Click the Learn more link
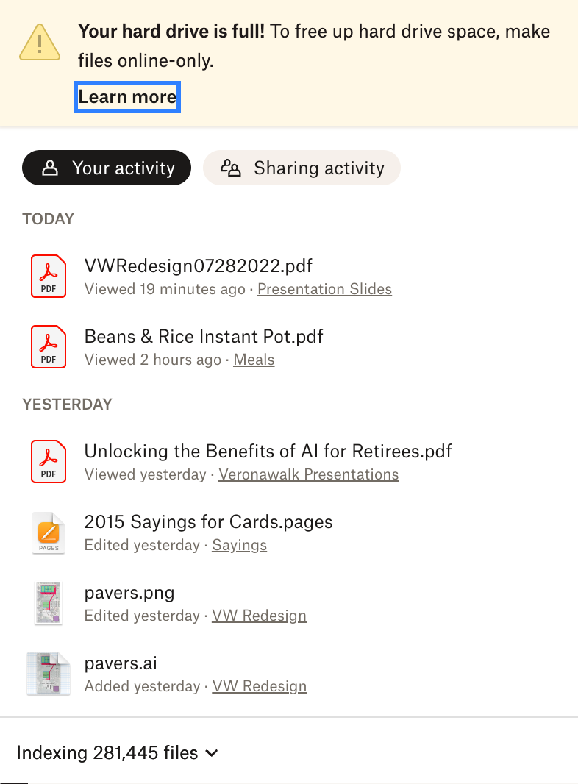The height and width of the screenshot is (784, 578). pos(127,97)
